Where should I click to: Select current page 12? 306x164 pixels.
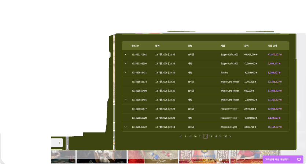coord(205,136)
